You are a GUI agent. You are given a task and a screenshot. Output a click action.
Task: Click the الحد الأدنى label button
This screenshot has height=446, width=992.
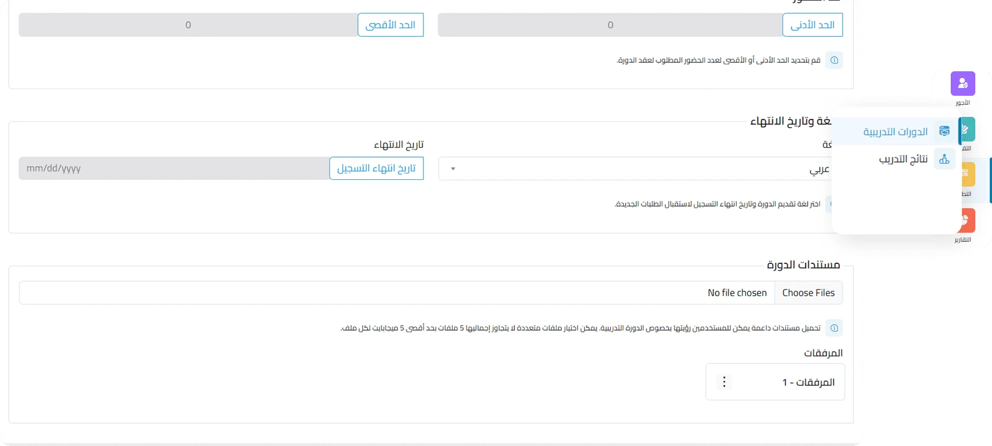[x=813, y=25]
